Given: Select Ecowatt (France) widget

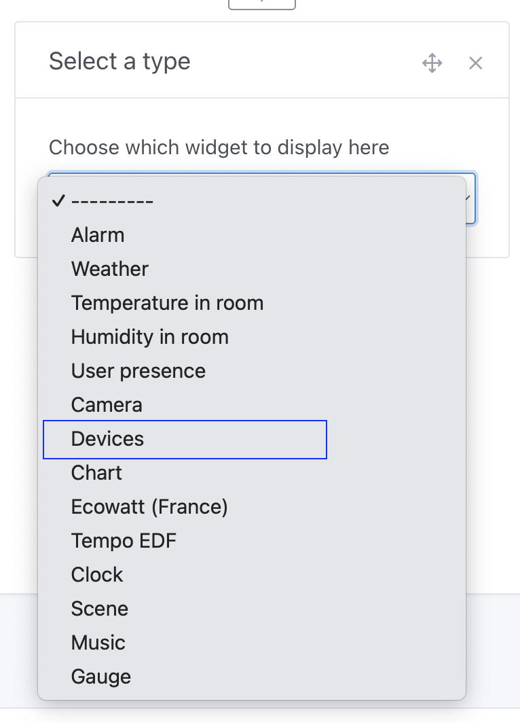Looking at the screenshot, I should [149, 506].
